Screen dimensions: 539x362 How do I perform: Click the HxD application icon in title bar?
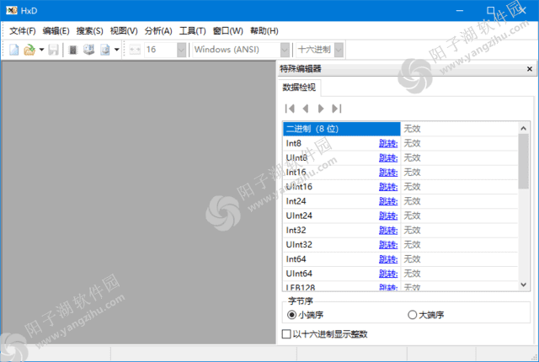12,11
